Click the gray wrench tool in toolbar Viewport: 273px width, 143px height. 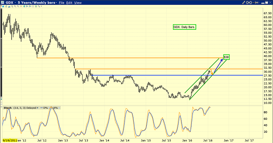[x=39, y=6]
